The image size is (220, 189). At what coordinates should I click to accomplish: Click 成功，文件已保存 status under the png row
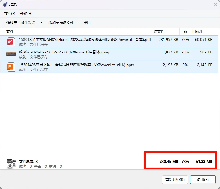pyautogui.click(x=33, y=57)
